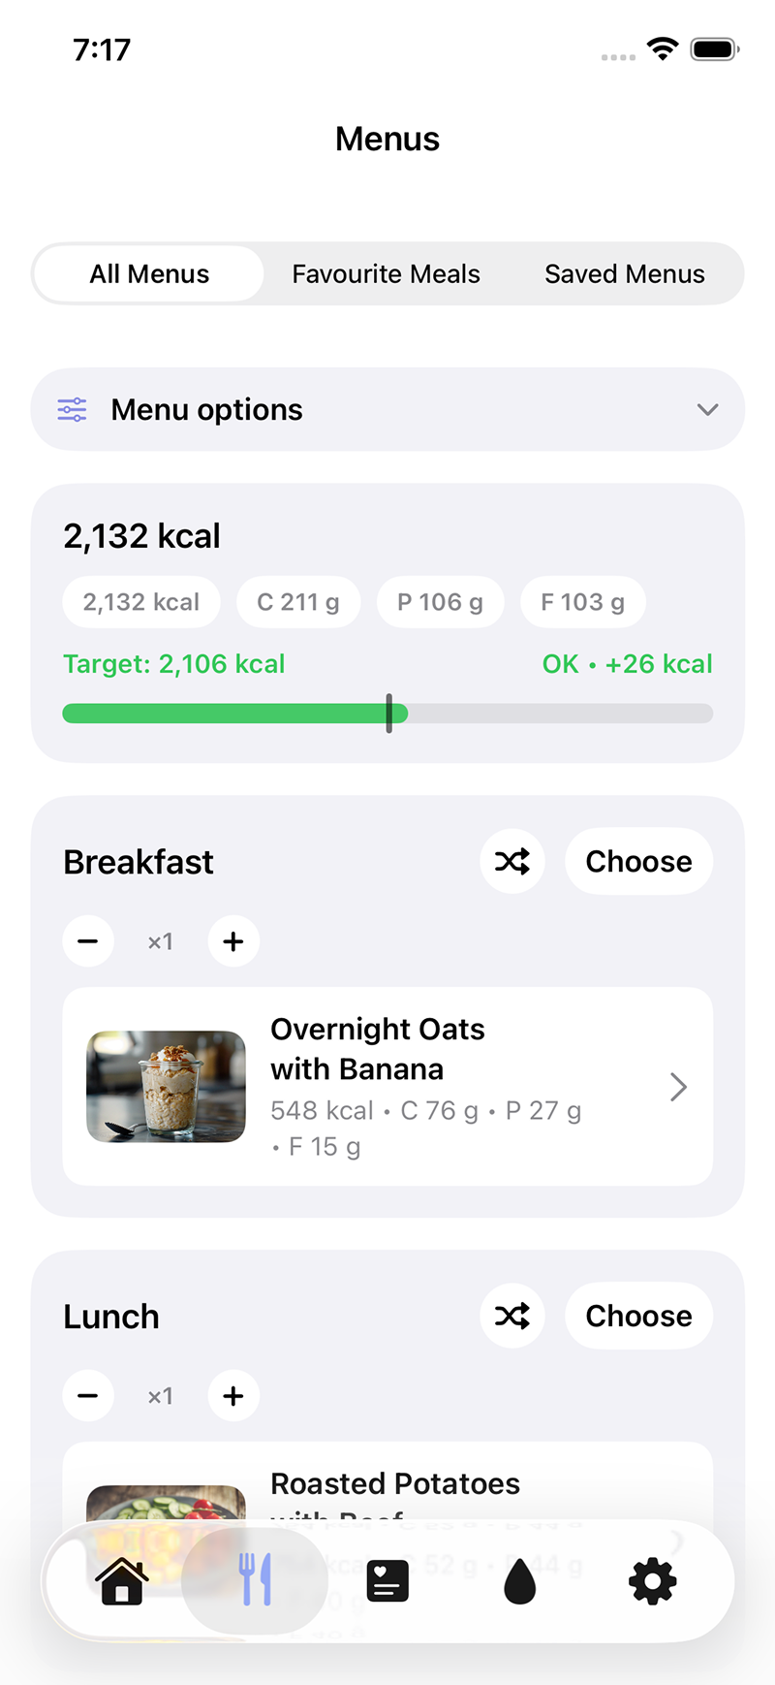
Task: Select the All Menus tab
Action: tap(149, 274)
